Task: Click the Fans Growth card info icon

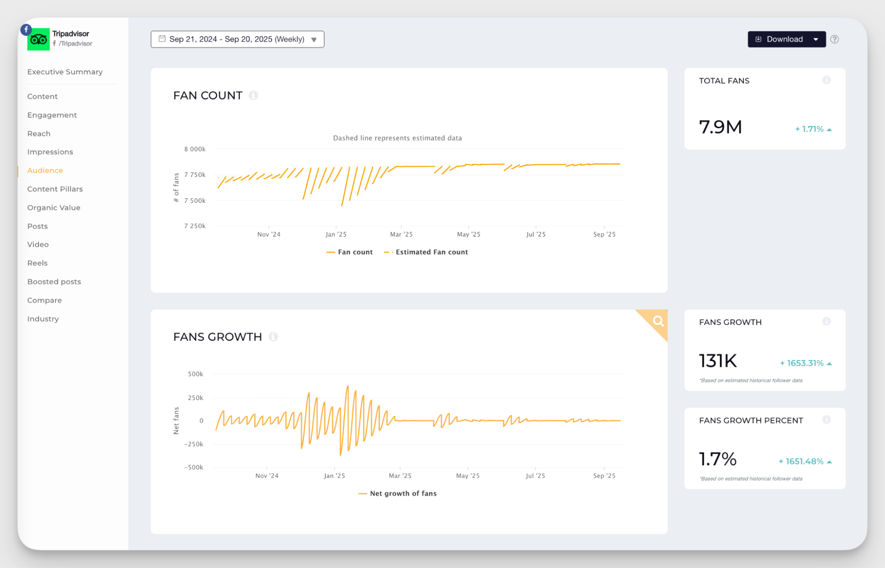Action: coord(826,322)
